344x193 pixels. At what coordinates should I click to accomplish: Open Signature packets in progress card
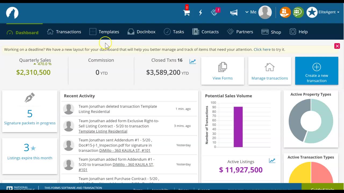click(30, 111)
